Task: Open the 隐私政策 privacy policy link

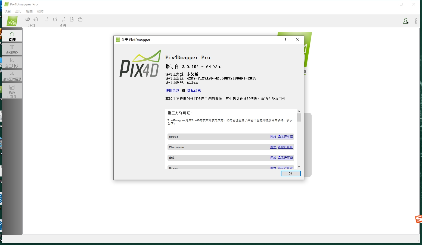Action: pyautogui.click(x=194, y=90)
